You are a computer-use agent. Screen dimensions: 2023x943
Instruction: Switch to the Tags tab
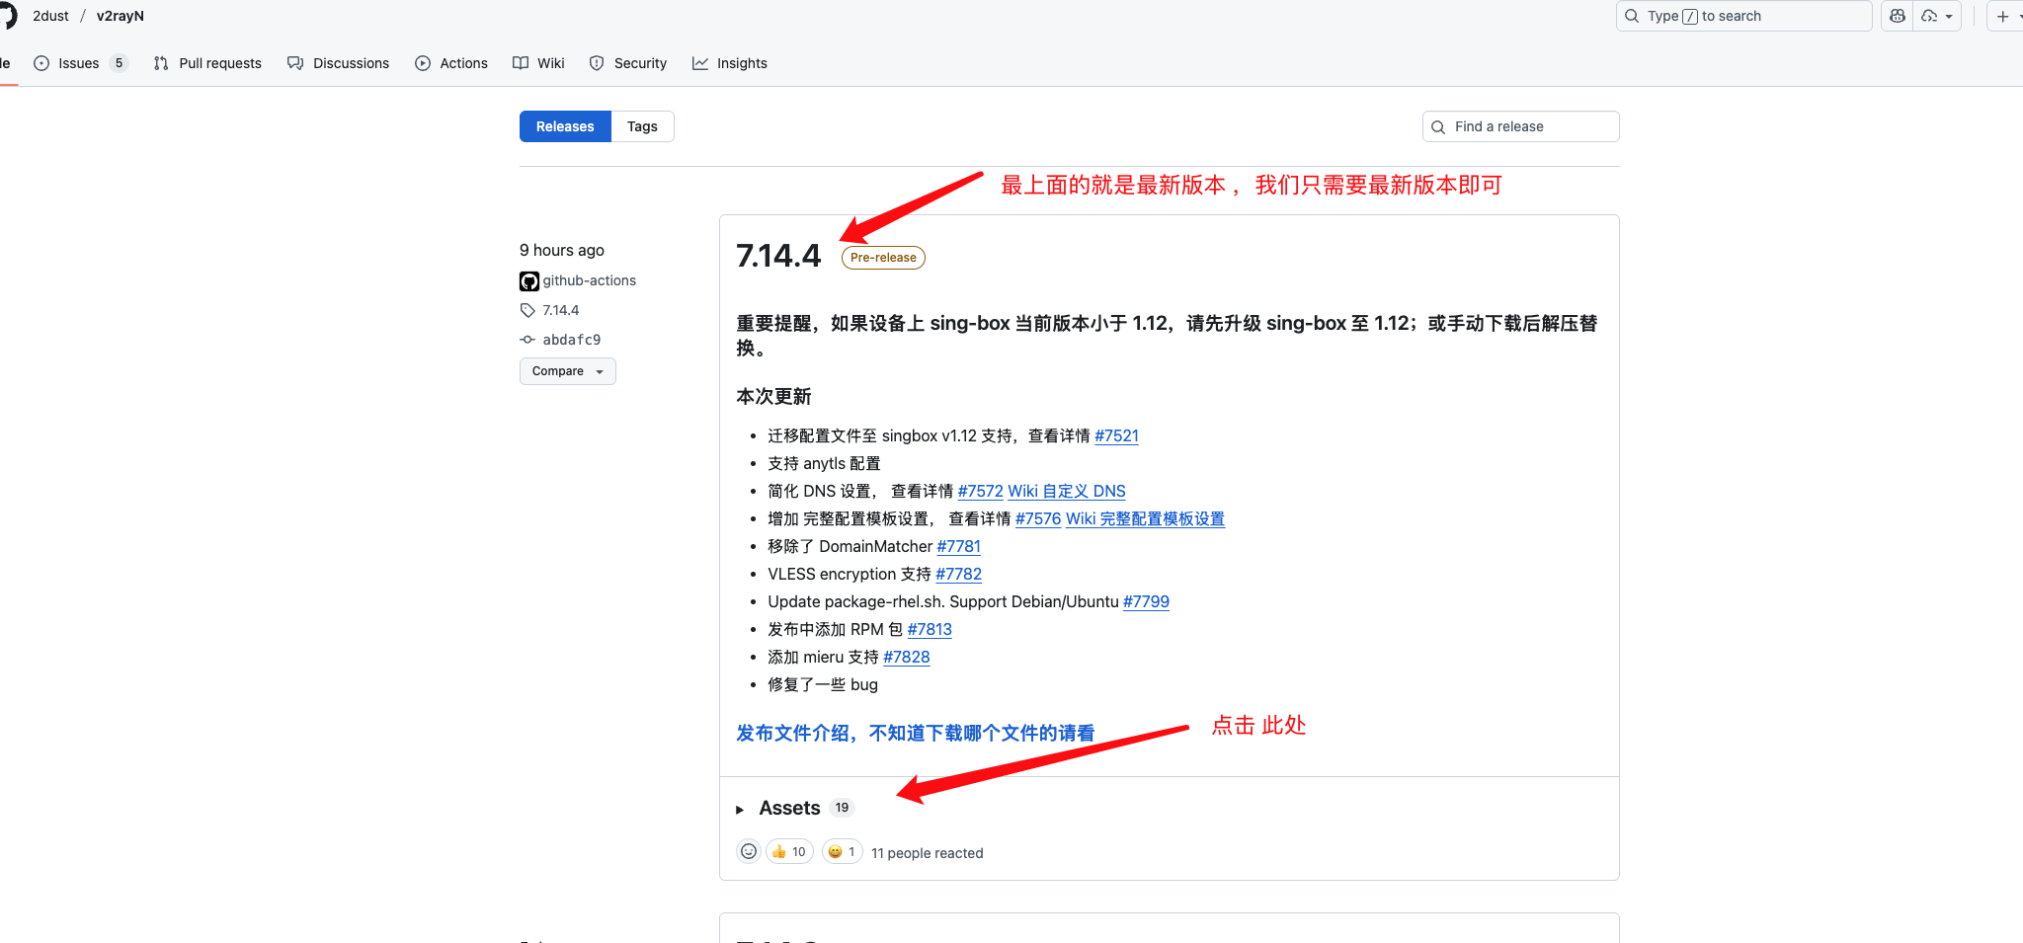(642, 126)
